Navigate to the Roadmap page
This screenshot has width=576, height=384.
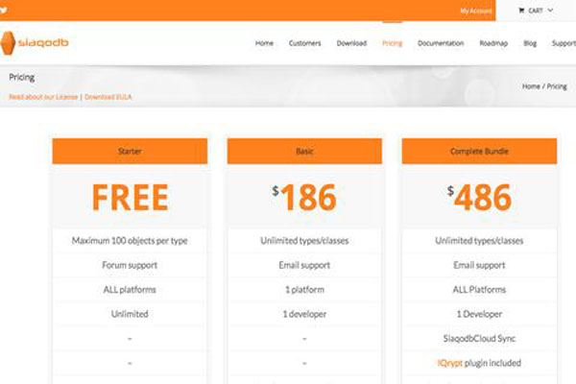(x=493, y=43)
